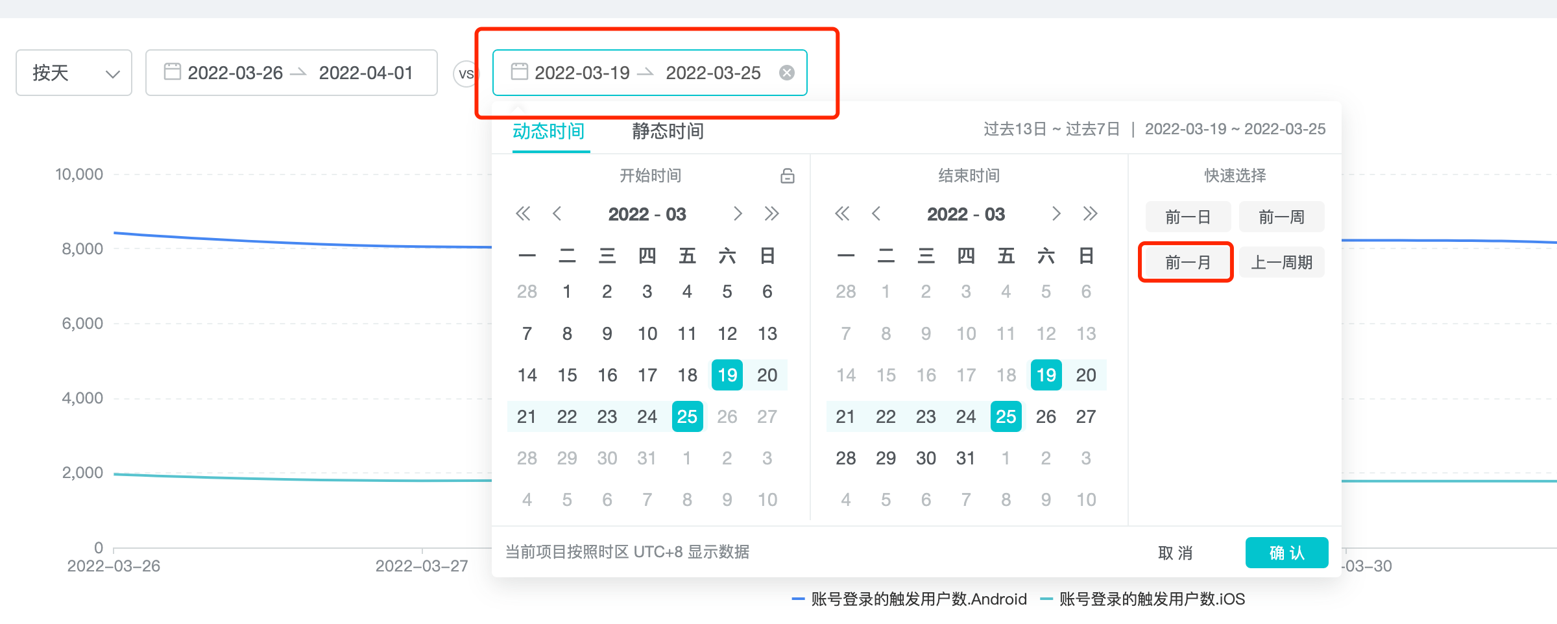The image size is (1557, 624).
Task: Go to previous year in end calendar
Action: pyautogui.click(x=842, y=214)
